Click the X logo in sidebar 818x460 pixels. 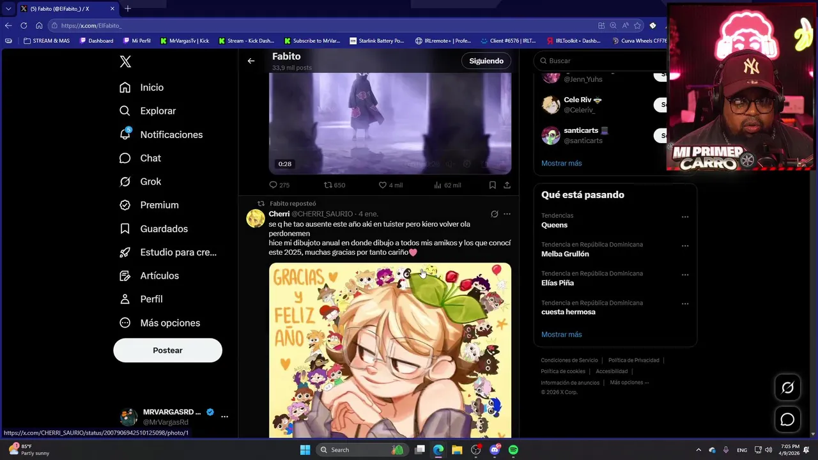(125, 61)
